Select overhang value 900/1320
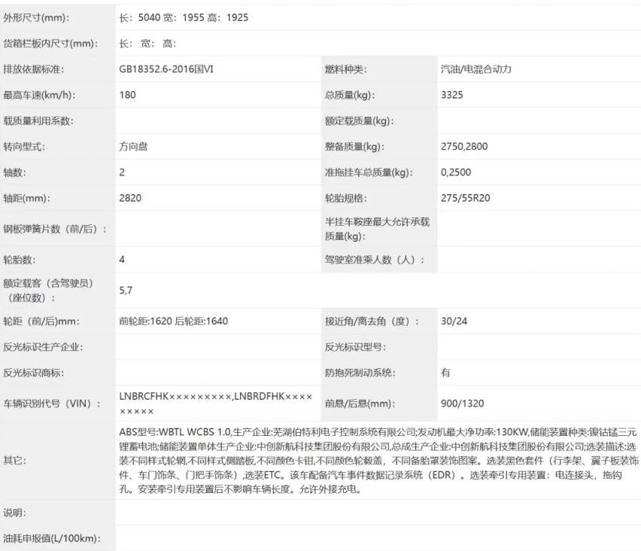Image resolution: width=641 pixels, height=551 pixels. 463,403
